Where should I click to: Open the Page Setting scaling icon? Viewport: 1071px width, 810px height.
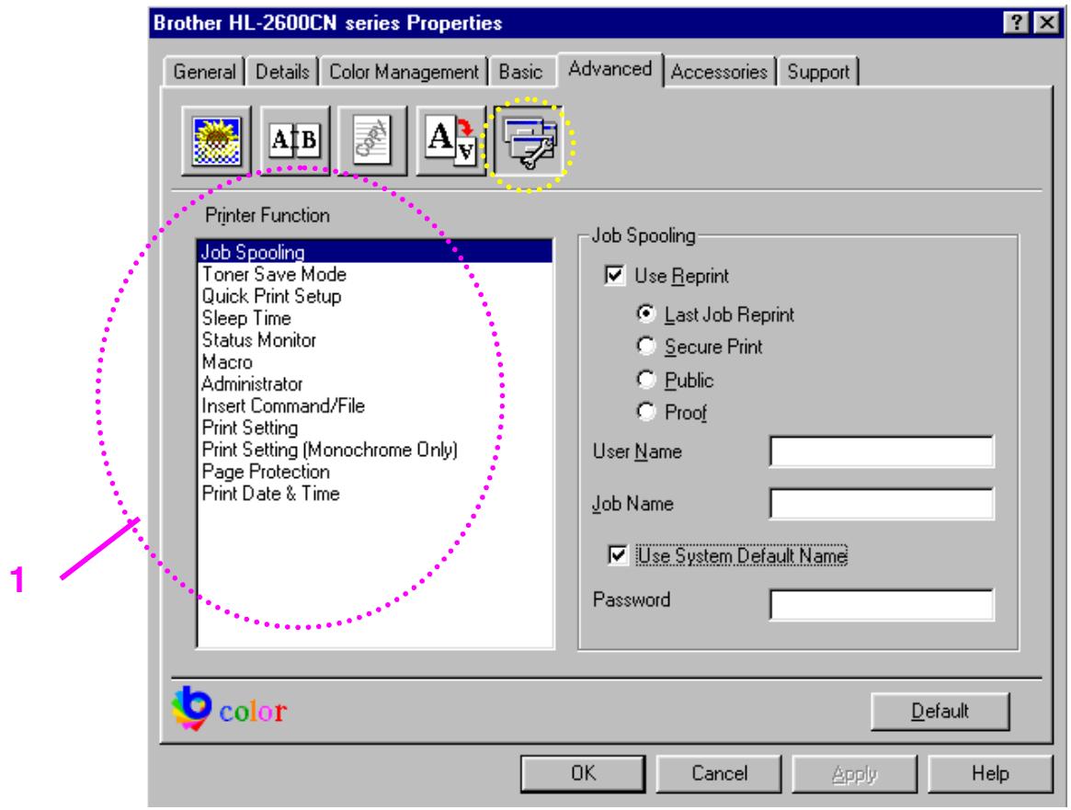(x=450, y=141)
